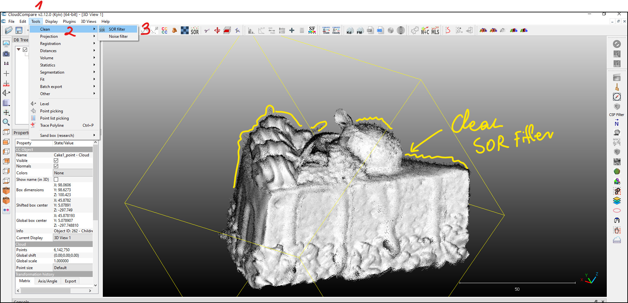Open the Help menu

105,22
